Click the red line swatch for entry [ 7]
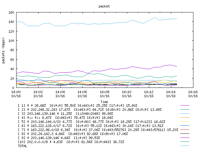This screenshot has width=199, height=149. 185,130
